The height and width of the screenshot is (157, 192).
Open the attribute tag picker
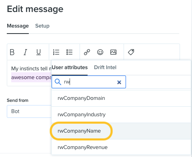(x=131, y=52)
